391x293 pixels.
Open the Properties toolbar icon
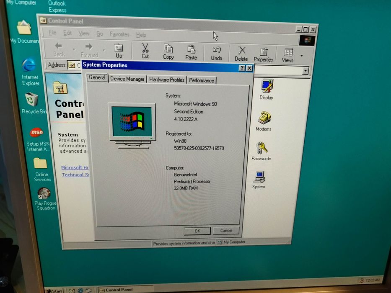[263, 54]
